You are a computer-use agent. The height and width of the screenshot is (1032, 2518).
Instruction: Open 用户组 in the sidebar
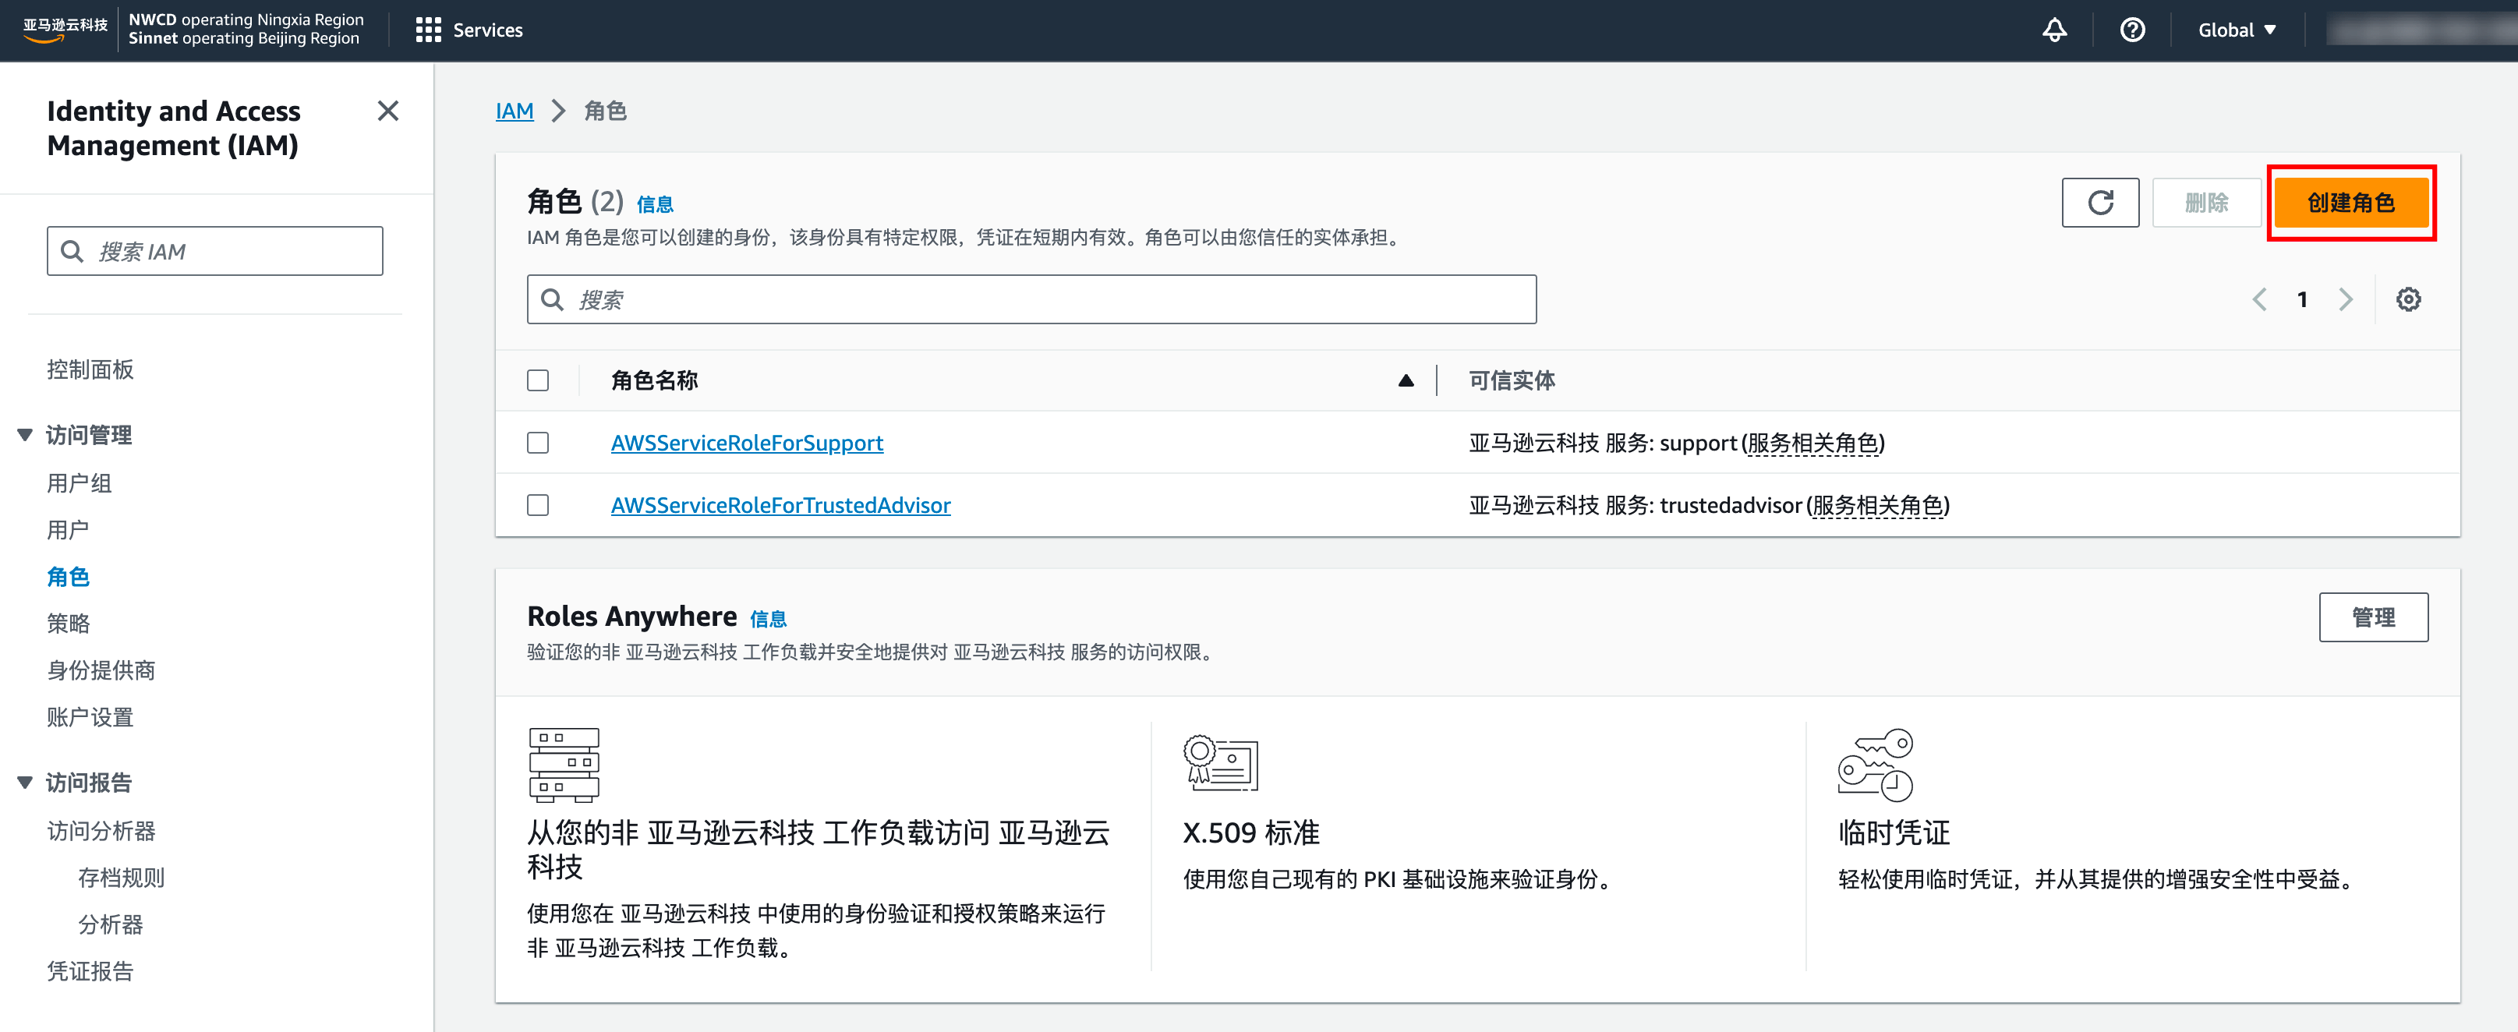80,482
